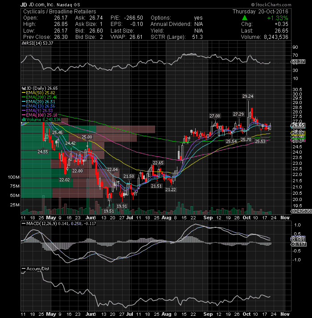Screen dimensions: 312x318
Task: Click the 22.02 low price label
Action: tap(65, 180)
